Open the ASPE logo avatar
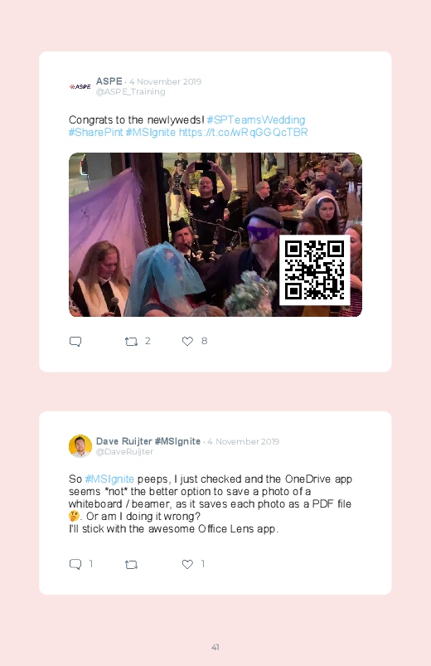Viewport: 431px width, 666px height. coord(80,86)
